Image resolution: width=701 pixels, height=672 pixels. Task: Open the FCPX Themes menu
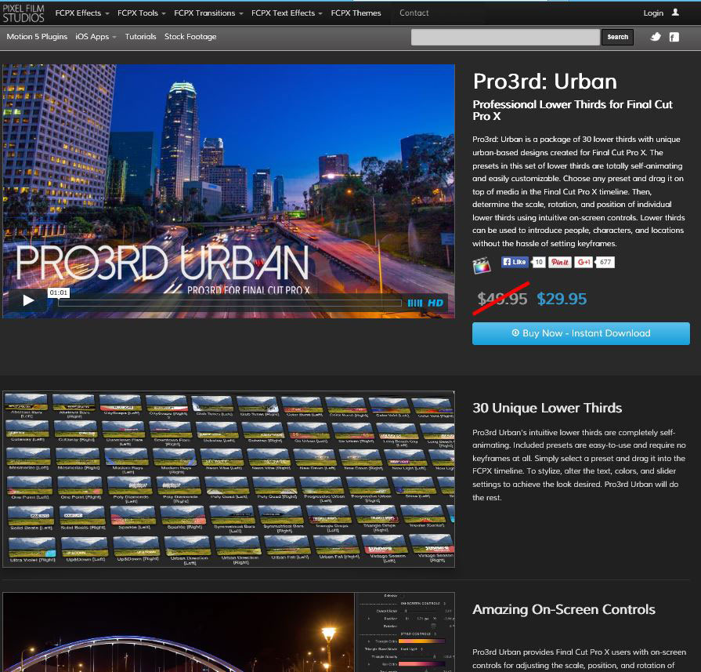click(x=356, y=13)
